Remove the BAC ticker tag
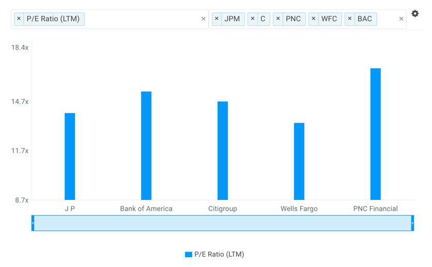The image size is (432, 267). click(x=349, y=19)
